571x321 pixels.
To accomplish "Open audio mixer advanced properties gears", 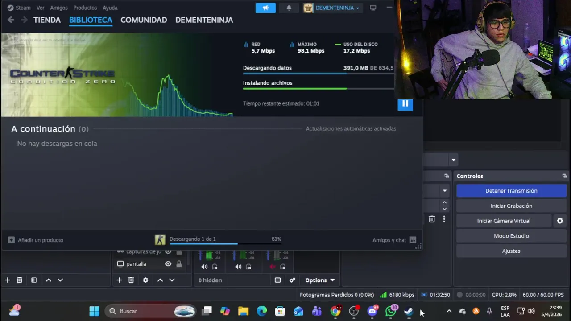I will (x=292, y=280).
